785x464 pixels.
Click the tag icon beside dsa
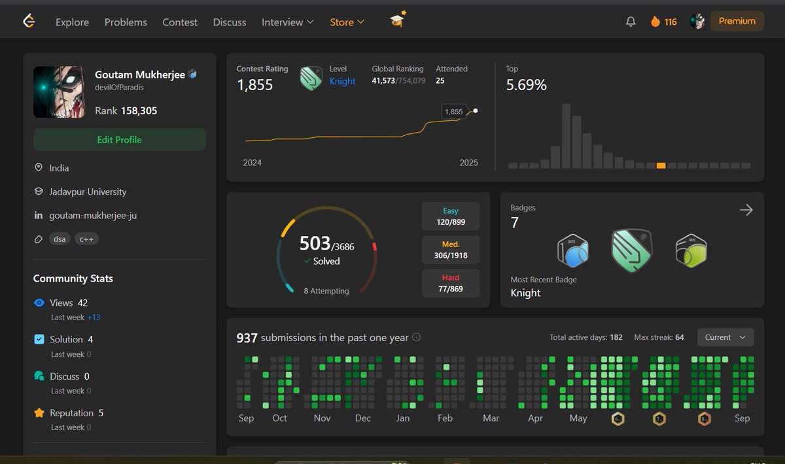[x=39, y=239]
